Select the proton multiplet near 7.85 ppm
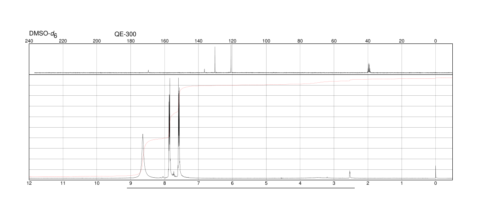This screenshot has width=484, height=208. click(x=169, y=128)
